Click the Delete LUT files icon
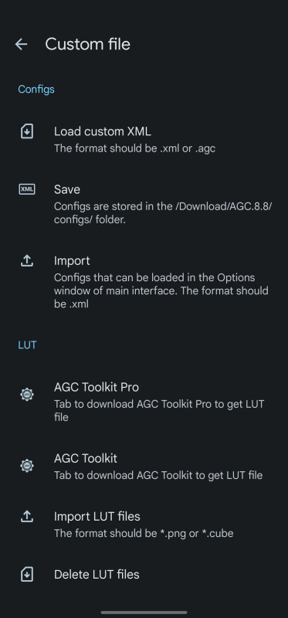Viewport: 288px width, 618px height. 27,574
